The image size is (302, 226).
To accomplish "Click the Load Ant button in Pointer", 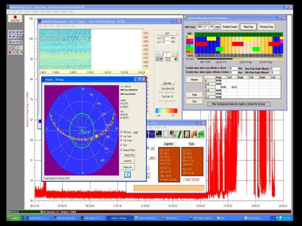I will pos(127,161).
